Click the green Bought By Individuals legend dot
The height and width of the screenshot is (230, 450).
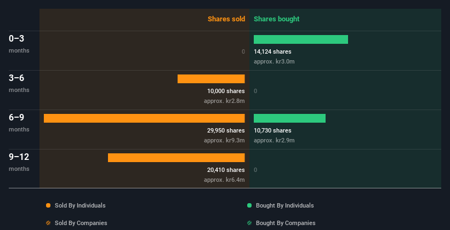coord(249,205)
